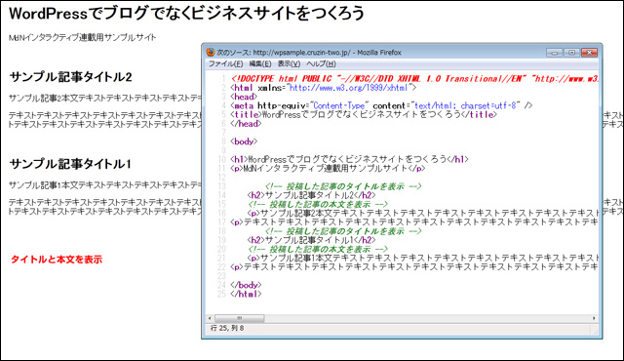Click the meta http-equiv line in source
The image size is (624, 361).
coord(381,105)
